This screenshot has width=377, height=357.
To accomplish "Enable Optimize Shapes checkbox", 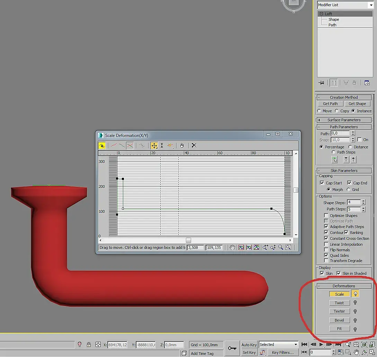I will tap(326, 216).
